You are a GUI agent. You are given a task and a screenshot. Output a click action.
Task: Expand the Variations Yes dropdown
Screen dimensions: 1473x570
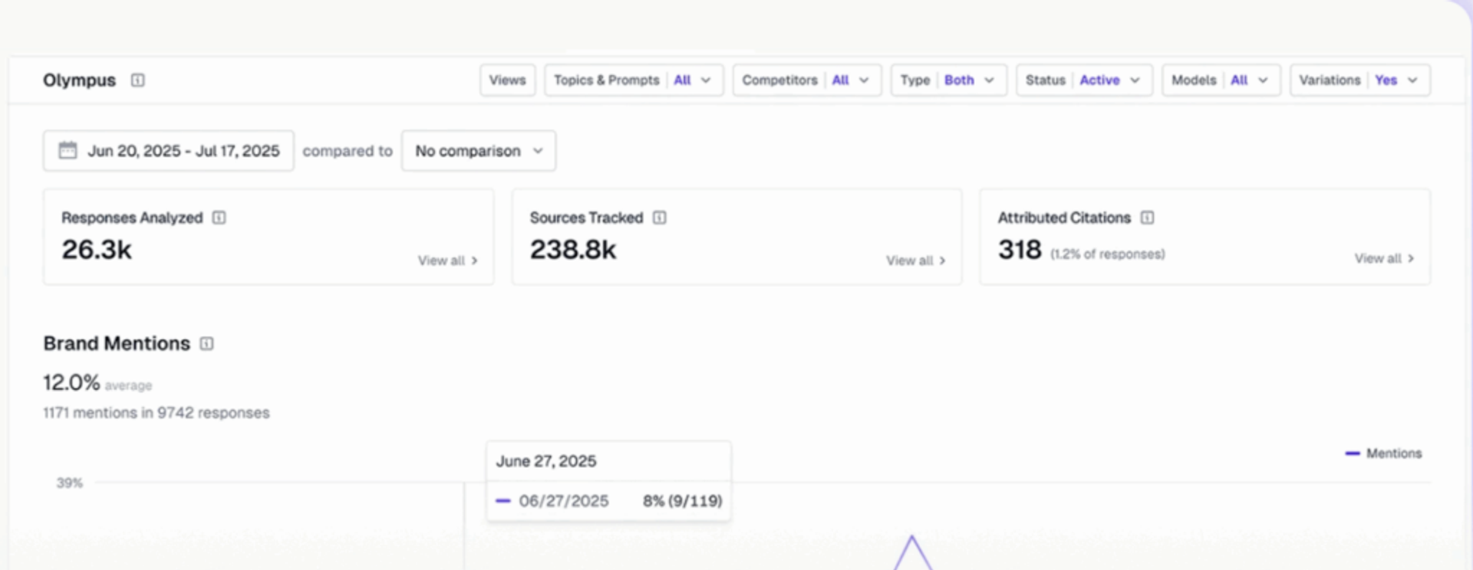(x=1360, y=80)
